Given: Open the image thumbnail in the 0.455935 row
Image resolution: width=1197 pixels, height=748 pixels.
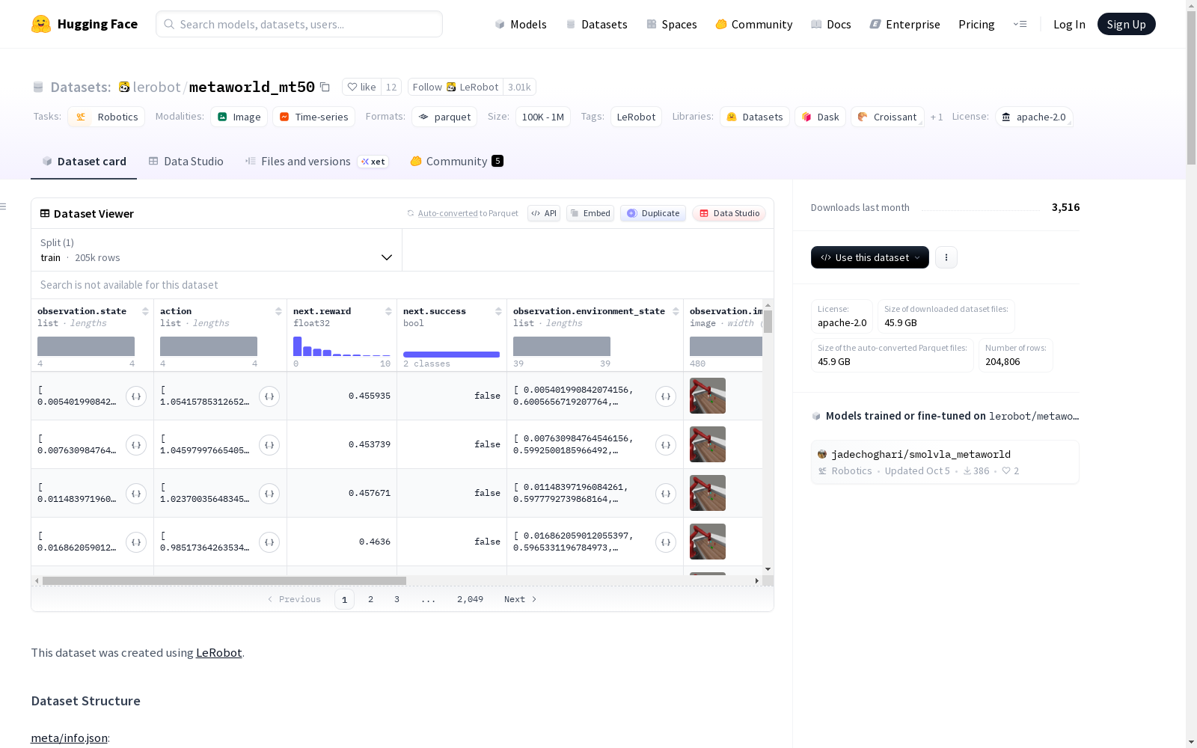Looking at the screenshot, I should [708, 396].
